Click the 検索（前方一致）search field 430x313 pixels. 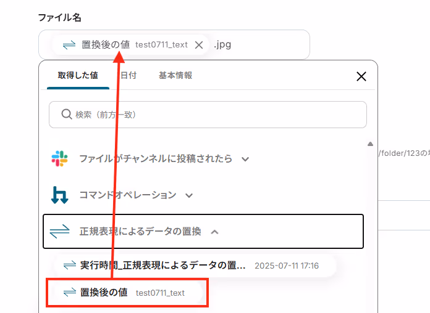tap(208, 115)
